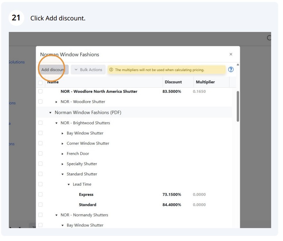Screen dimensions: 283x241
Task: Close the Norman Window Fashions dialog
Action: coord(231,54)
